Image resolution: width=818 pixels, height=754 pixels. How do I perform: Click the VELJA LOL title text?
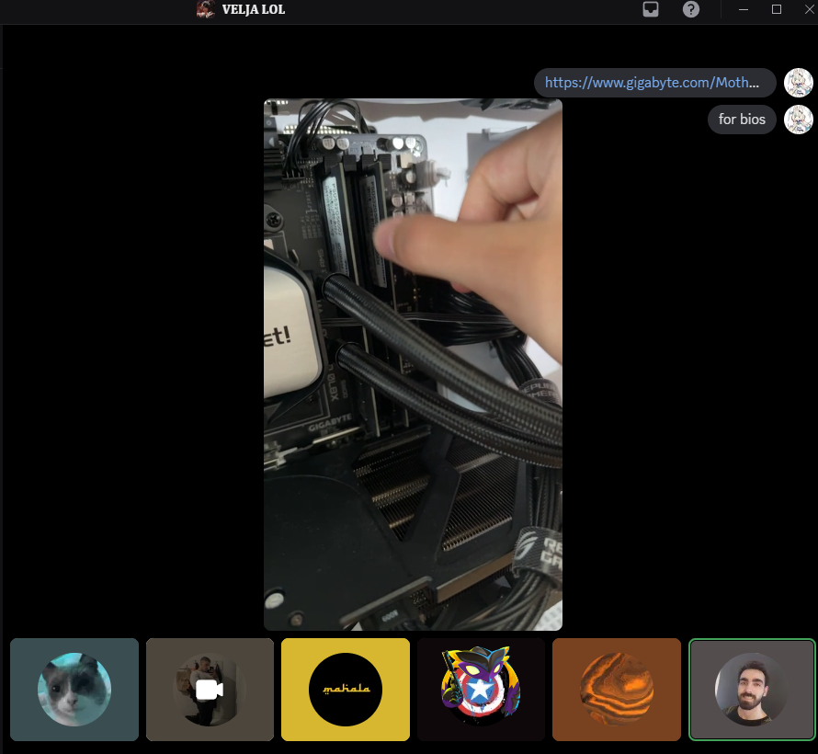click(253, 10)
